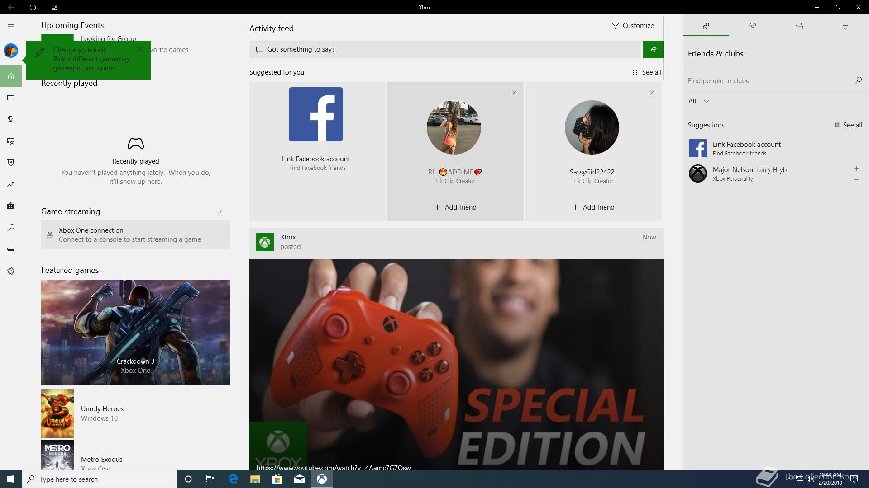The width and height of the screenshot is (869, 488).
Task: Select Link Facebook account in Suggestions list
Action: 775,148
